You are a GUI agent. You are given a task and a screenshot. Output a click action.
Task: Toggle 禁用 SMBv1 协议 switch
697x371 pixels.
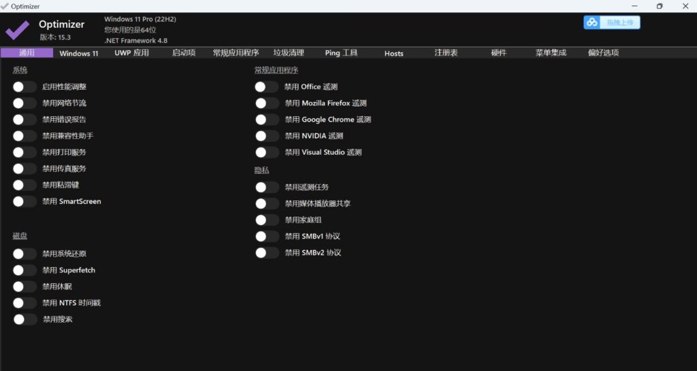[x=267, y=236]
